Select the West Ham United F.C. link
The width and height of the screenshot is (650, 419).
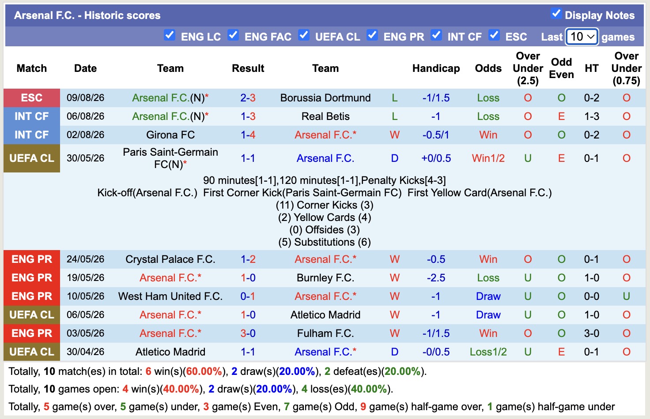pyautogui.click(x=170, y=296)
